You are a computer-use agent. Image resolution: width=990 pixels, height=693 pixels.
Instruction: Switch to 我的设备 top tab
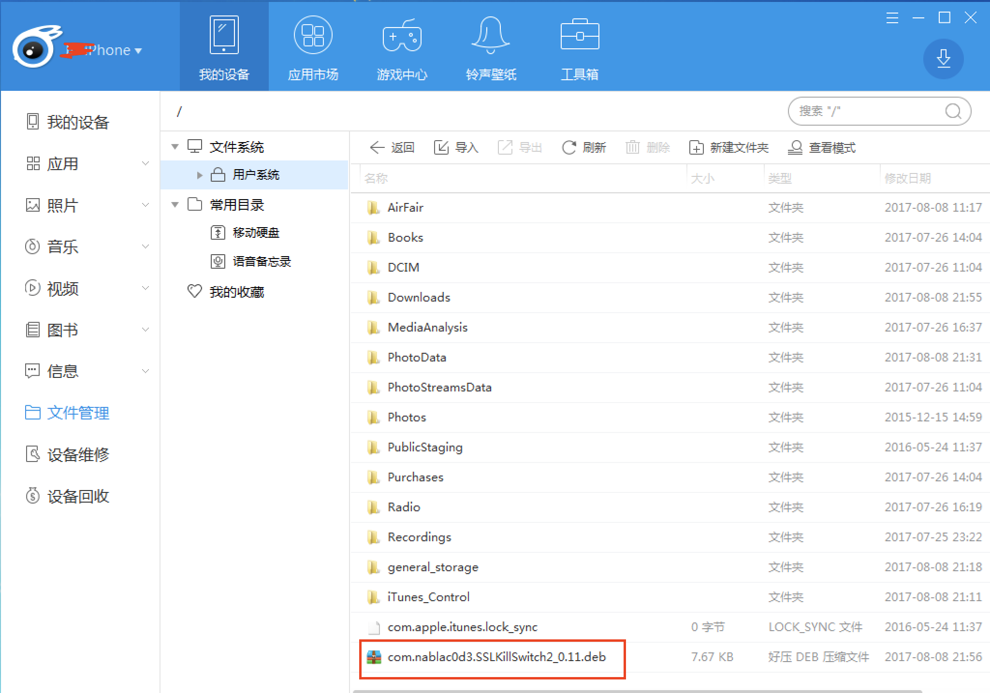click(x=224, y=46)
